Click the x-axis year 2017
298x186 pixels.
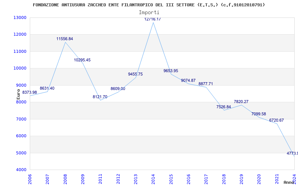(x=206, y=179)
